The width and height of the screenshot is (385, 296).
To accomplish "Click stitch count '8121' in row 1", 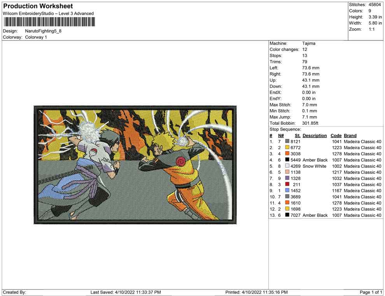I will pyautogui.click(x=296, y=141).
